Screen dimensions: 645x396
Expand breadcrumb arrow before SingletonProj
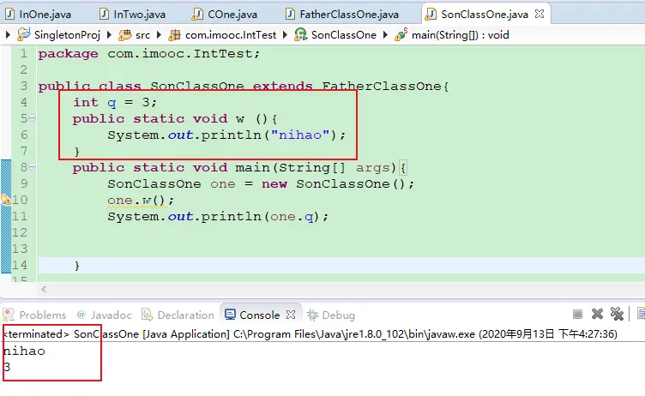pyautogui.click(x=8, y=34)
